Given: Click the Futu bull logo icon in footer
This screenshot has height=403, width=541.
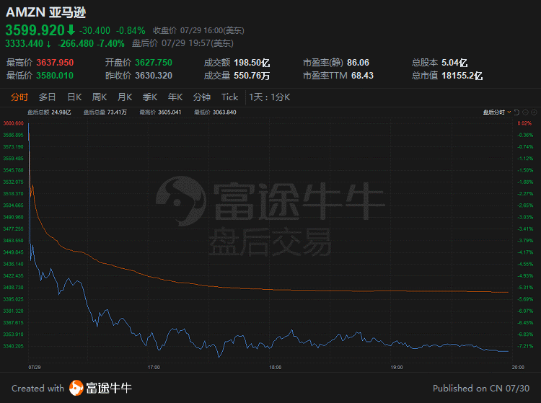Looking at the screenshot, I should [77, 389].
